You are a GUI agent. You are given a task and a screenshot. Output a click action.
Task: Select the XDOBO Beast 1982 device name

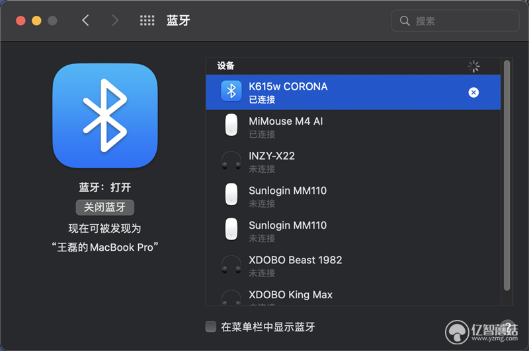[295, 260]
